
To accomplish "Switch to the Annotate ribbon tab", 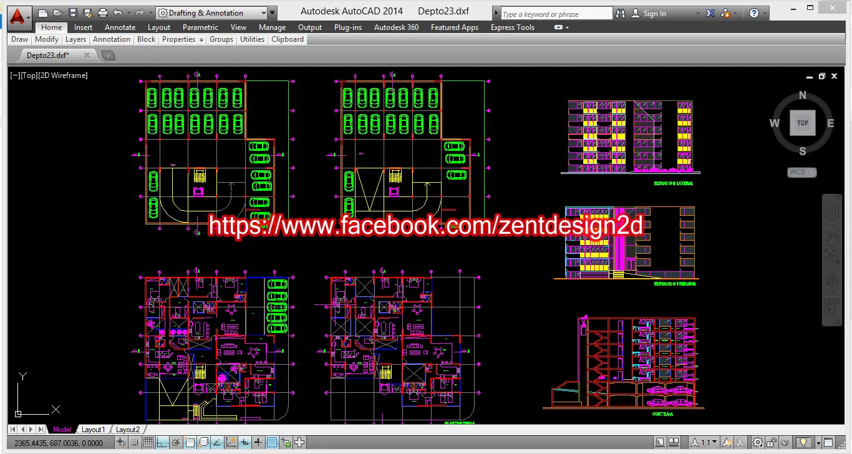I will (x=120, y=27).
